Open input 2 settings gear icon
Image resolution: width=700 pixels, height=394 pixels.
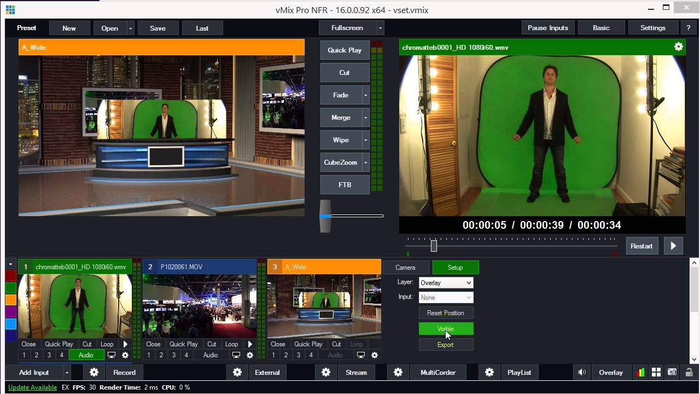(x=250, y=355)
